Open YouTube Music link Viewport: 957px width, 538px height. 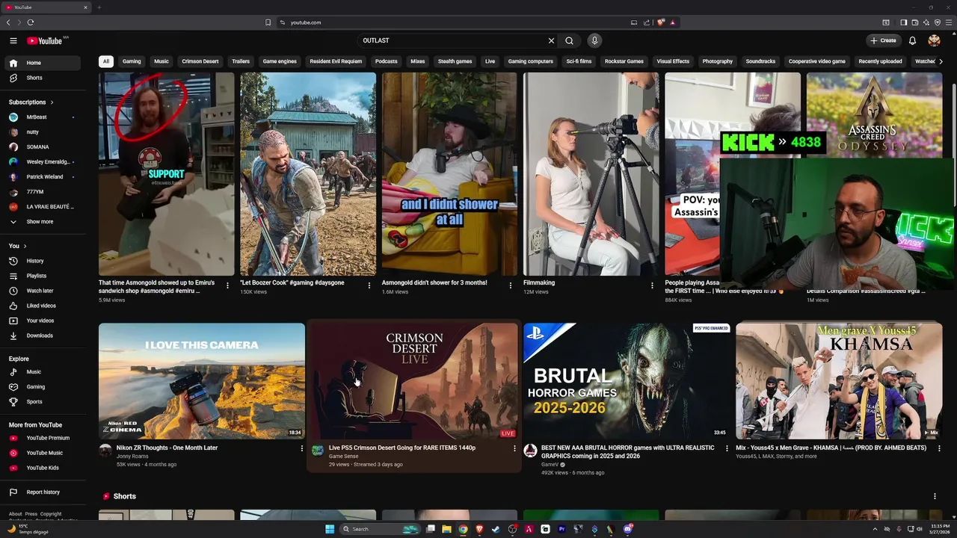(44, 453)
